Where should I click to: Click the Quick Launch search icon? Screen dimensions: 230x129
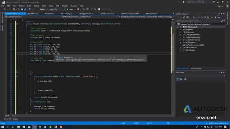(213, 2)
